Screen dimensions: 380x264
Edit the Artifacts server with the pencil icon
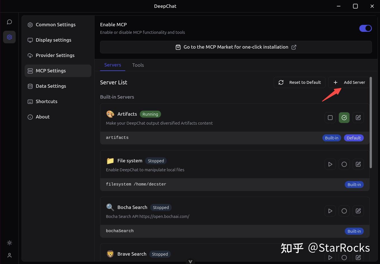click(358, 117)
